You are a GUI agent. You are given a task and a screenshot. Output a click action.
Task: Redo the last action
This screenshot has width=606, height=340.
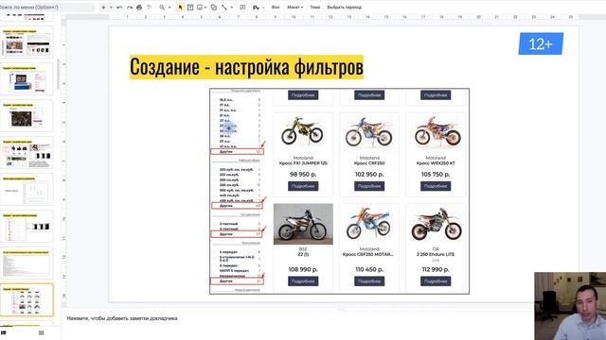coord(130,8)
